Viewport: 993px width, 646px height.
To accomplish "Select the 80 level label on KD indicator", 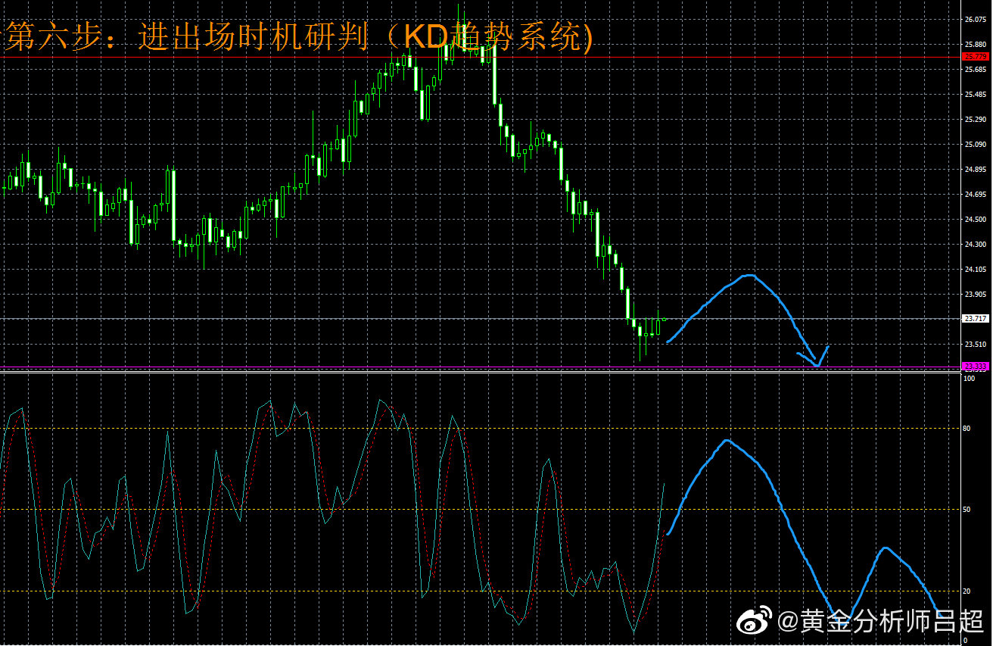I will coord(966,429).
